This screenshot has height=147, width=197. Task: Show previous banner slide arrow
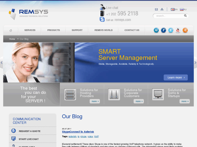click(x=1, y=63)
